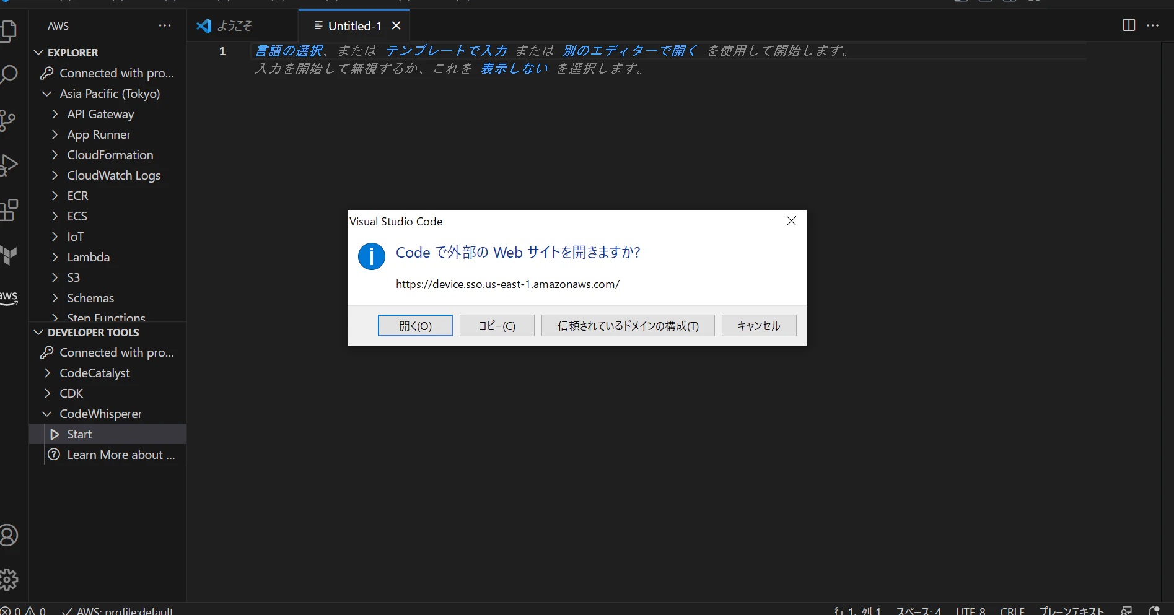Open the Run and Debug view
Screen dimensions: 1174x615
(x=9, y=164)
